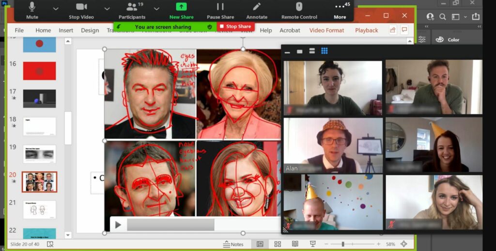Select grid view in video panel
Viewport: 496px width, 251px height.
(325, 51)
